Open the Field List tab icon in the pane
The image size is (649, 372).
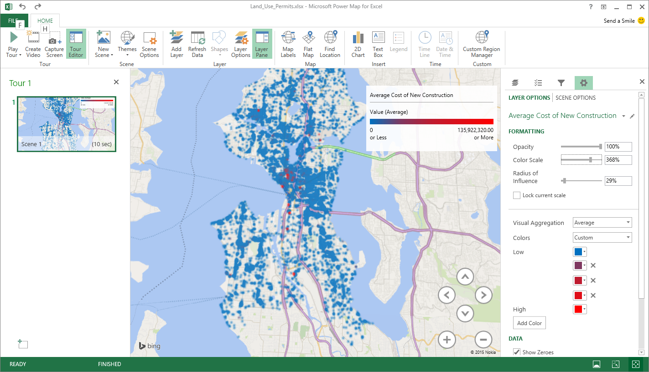pos(538,82)
